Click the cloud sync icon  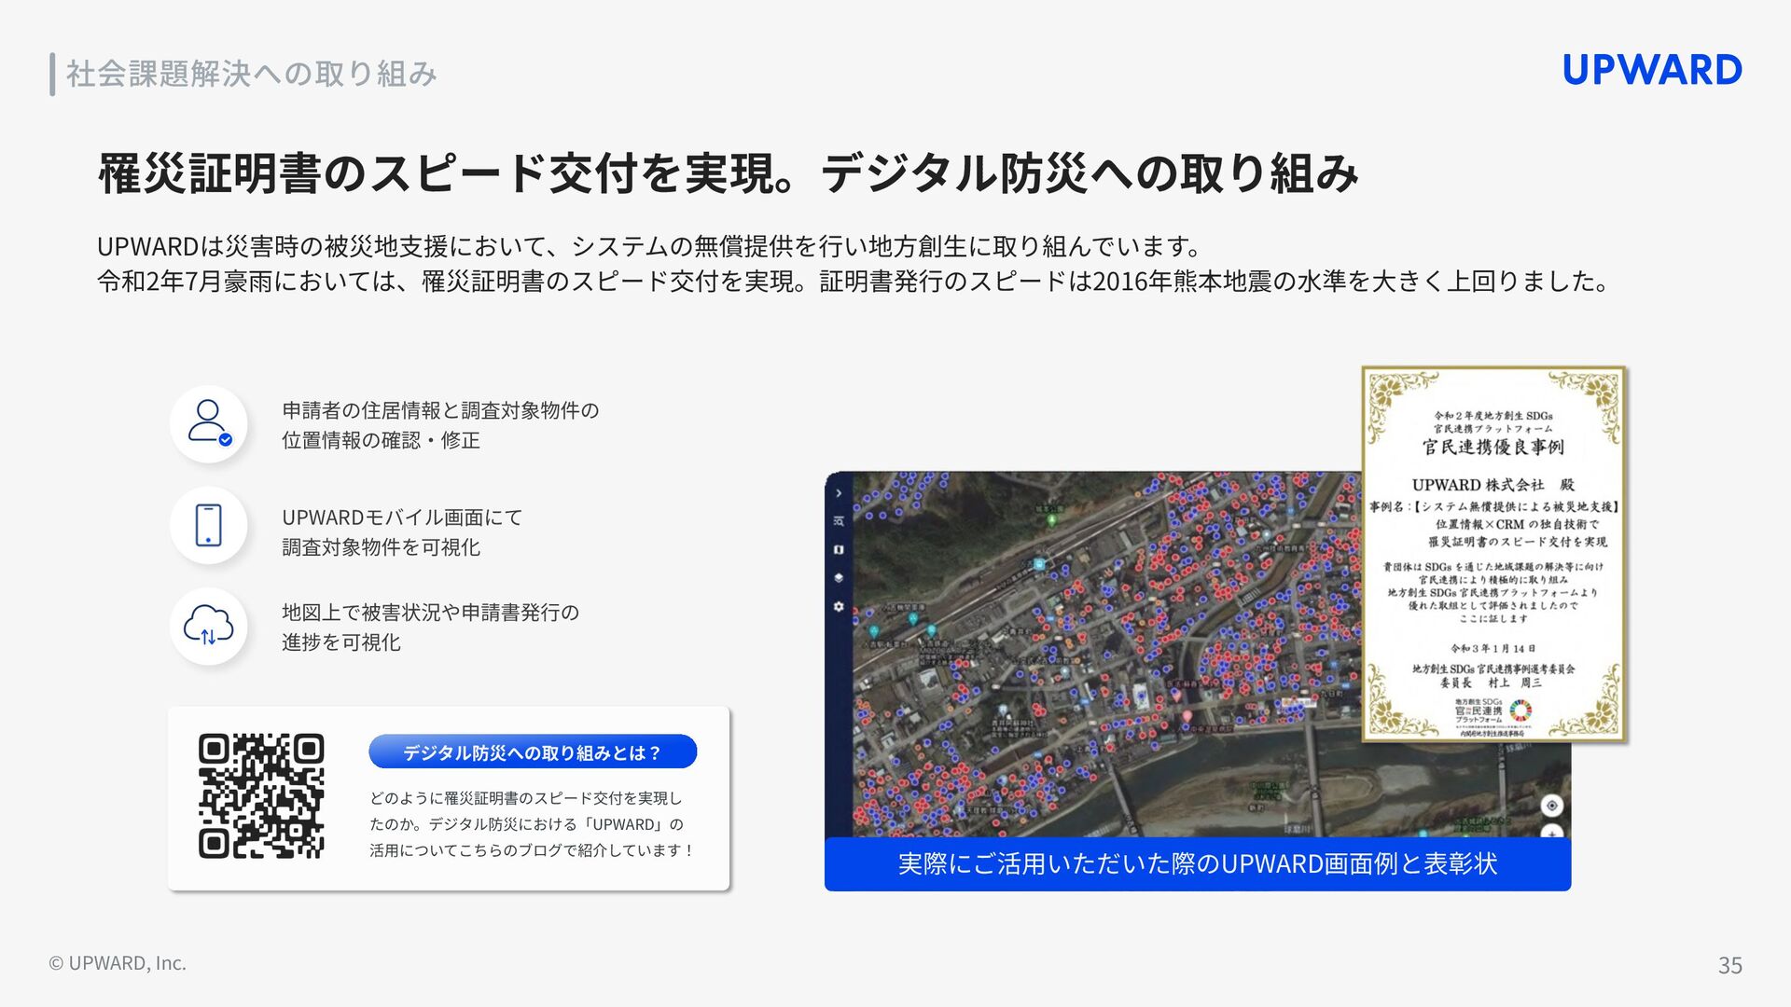(208, 626)
